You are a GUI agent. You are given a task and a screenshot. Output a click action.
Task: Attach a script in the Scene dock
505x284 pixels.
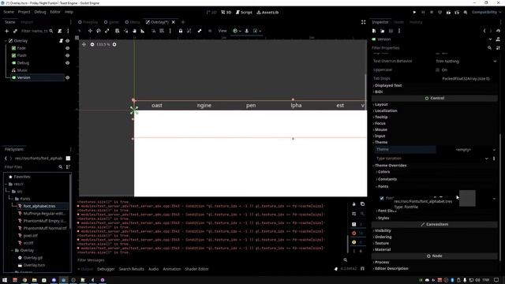tap(60, 32)
